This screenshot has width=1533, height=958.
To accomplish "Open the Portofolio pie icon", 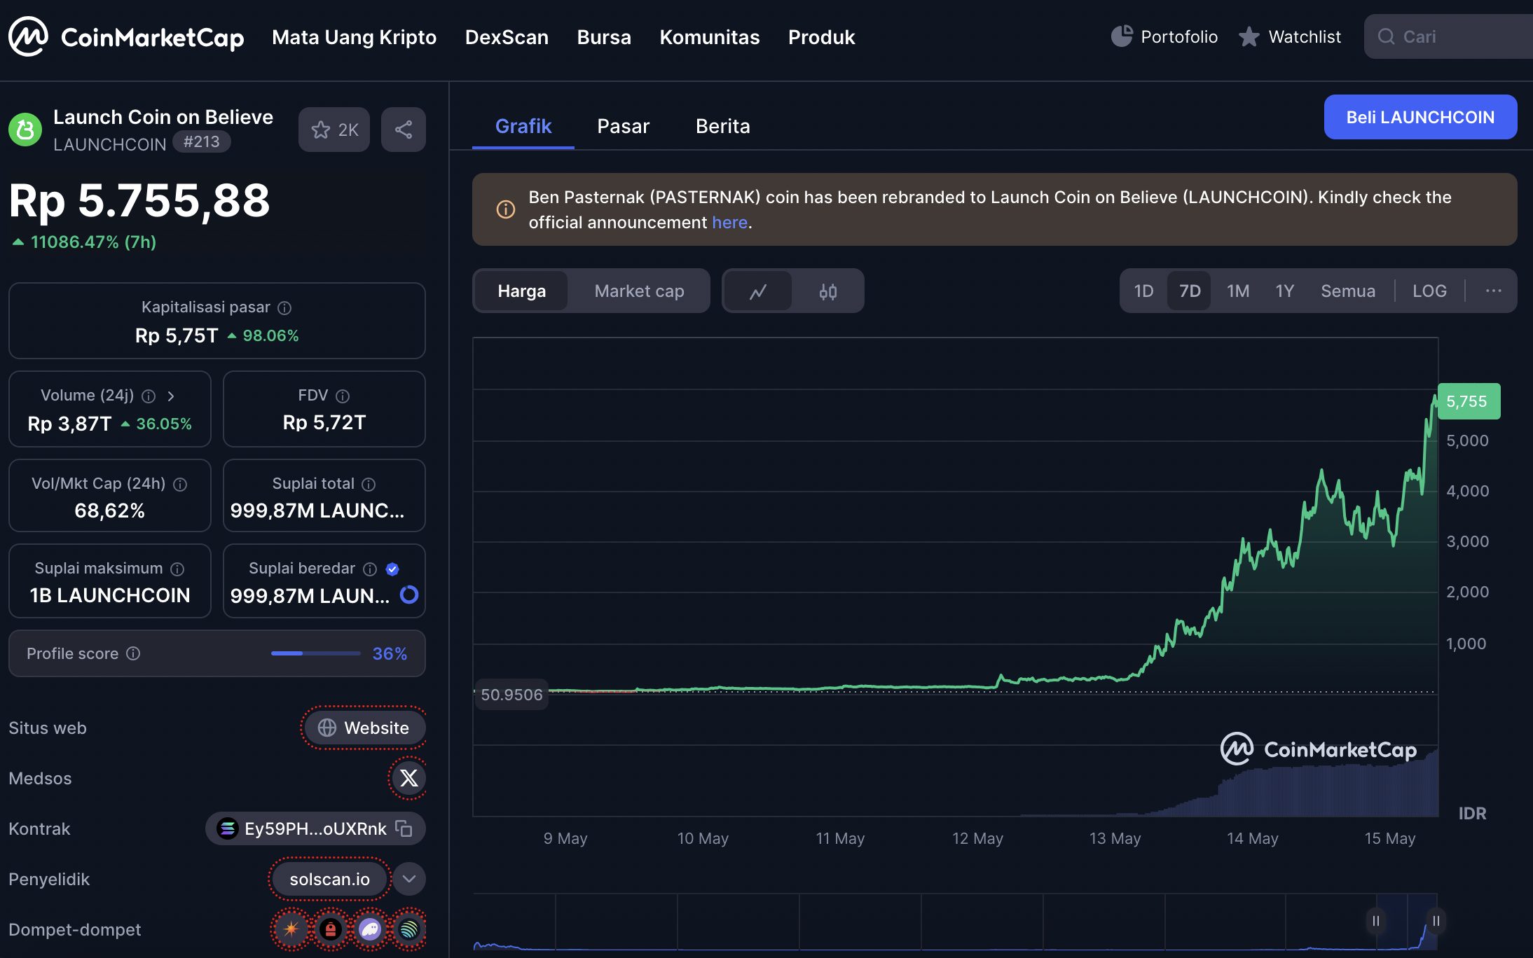I will coord(1122,36).
